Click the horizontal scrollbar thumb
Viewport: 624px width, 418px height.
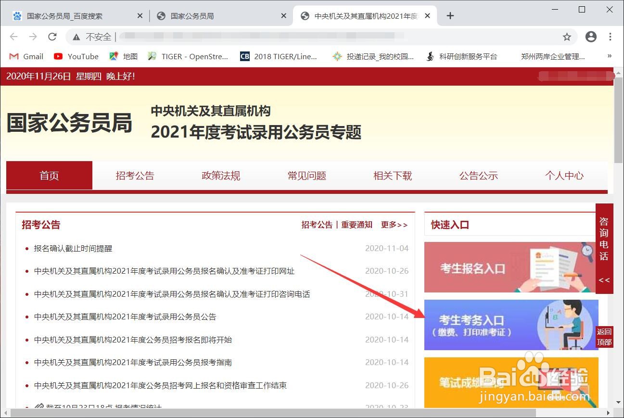point(273,413)
